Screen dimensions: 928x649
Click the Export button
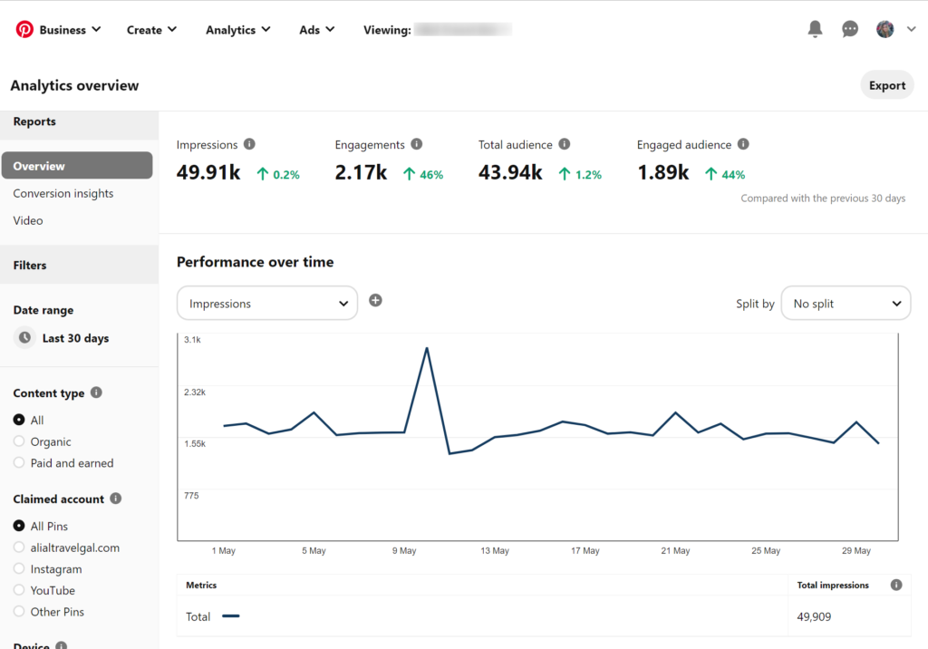pyautogui.click(x=886, y=85)
